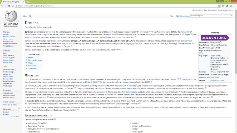Open browser home page icon

tap(13, 6)
